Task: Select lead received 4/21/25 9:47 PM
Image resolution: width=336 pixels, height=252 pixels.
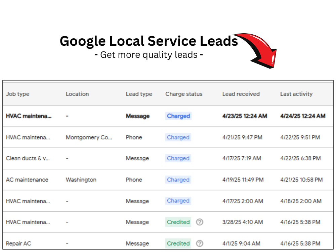Action: click(242, 137)
